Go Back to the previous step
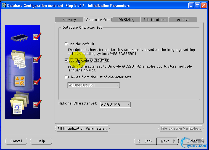This screenshot has width=209, height=150. (145, 141)
